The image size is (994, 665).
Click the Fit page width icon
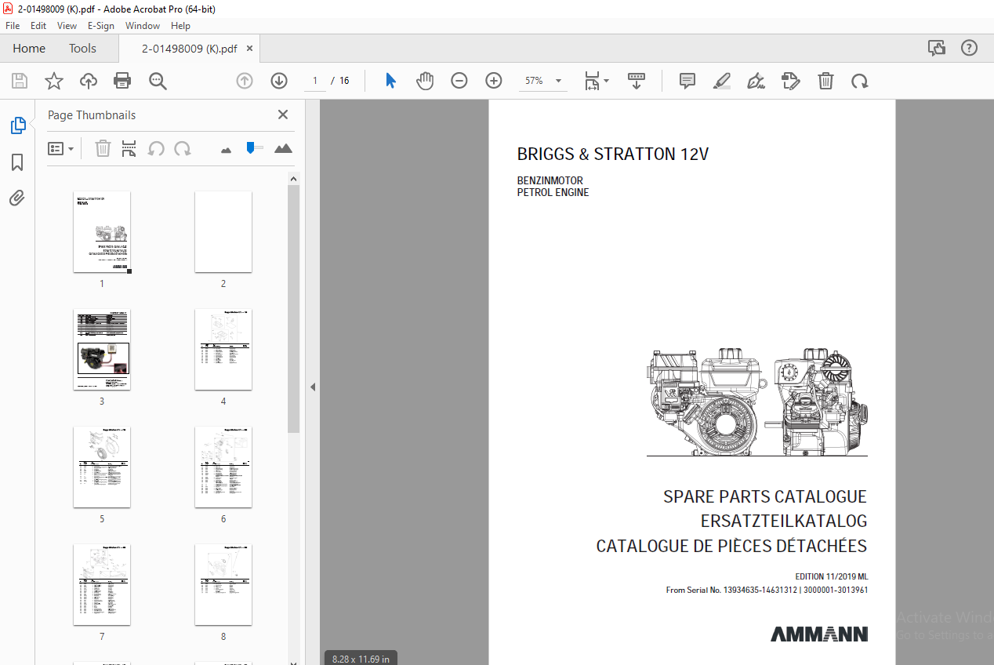(x=593, y=81)
